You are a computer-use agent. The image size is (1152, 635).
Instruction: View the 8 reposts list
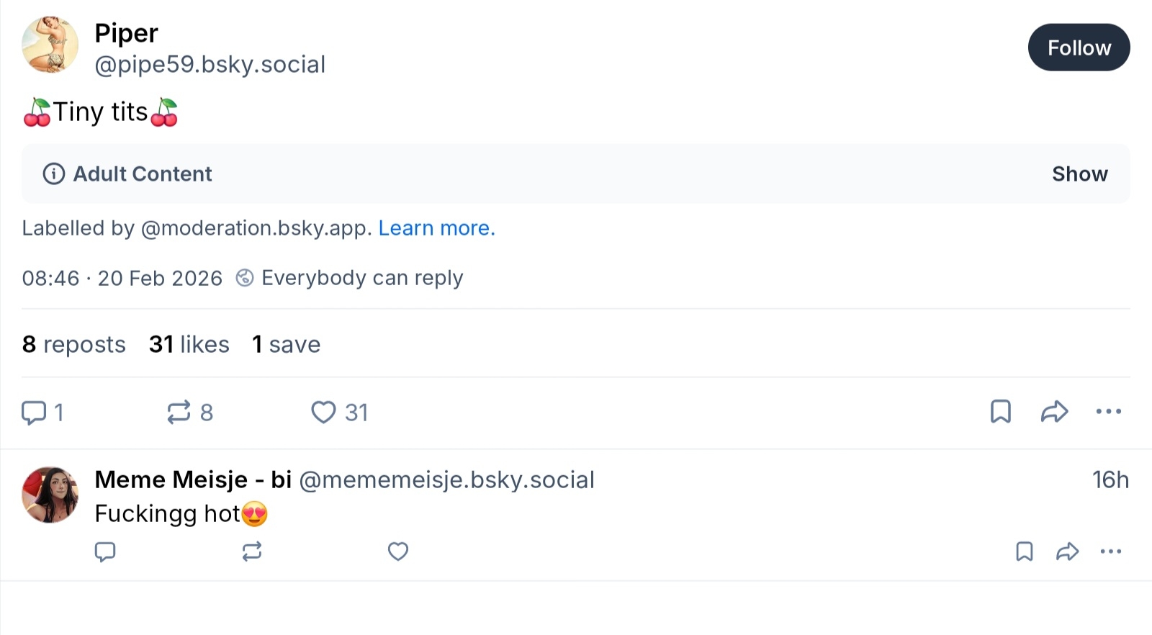pos(74,345)
